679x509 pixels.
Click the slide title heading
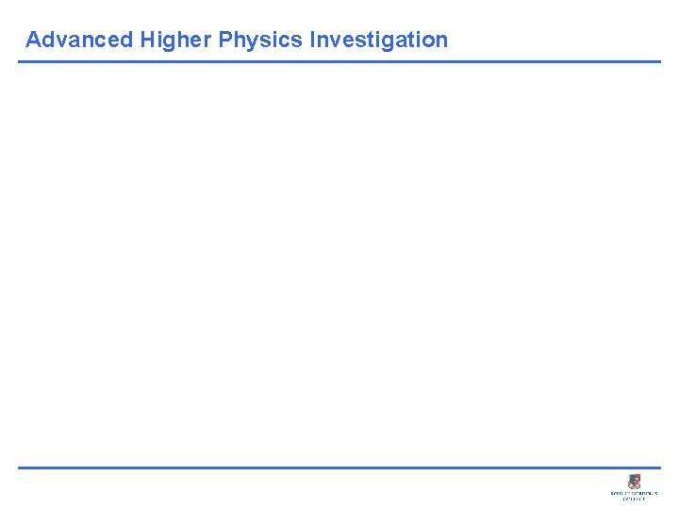pyautogui.click(x=237, y=40)
